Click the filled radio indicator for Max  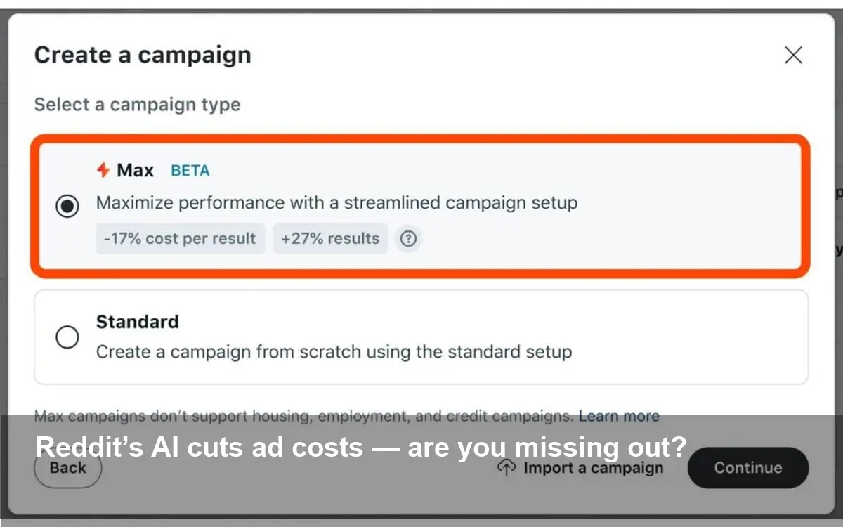coord(67,207)
